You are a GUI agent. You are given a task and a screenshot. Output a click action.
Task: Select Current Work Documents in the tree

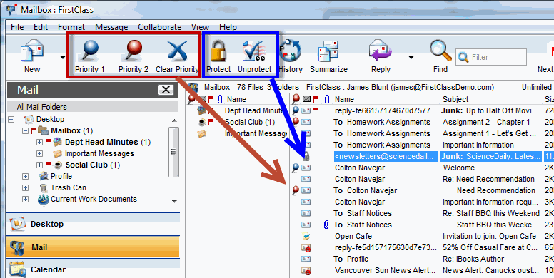coord(94,199)
